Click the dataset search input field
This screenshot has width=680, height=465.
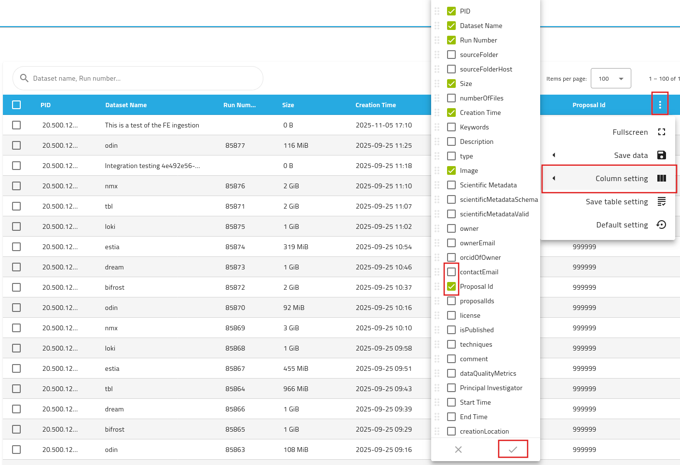coord(145,78)
